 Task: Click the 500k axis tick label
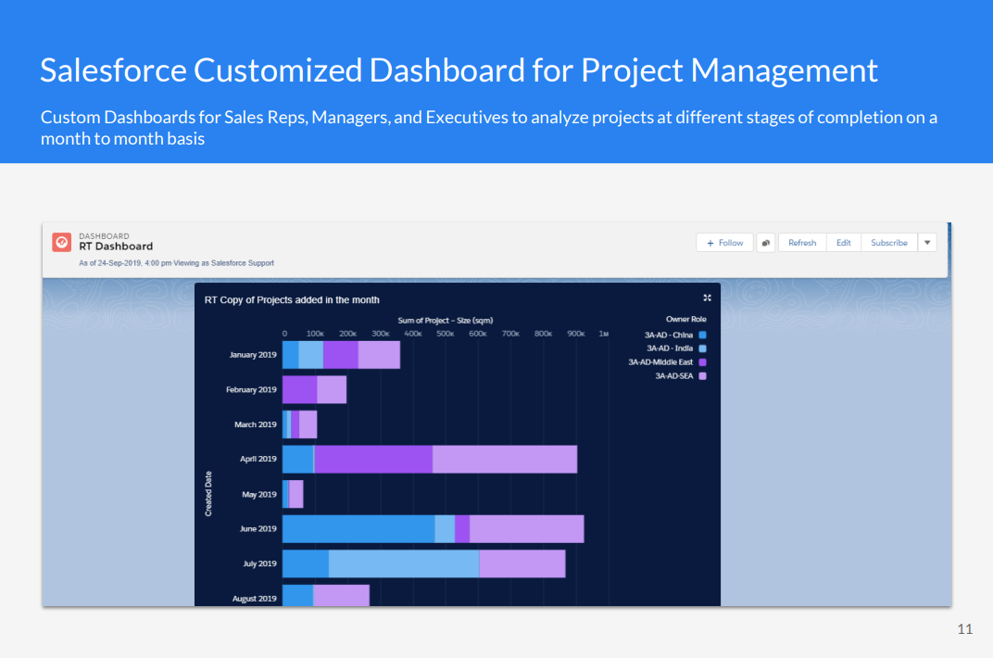tap(446, 334)
